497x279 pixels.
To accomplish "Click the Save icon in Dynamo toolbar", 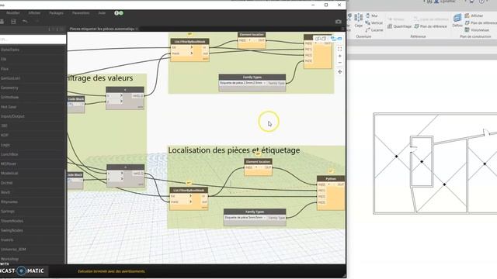I will [x=13, y=22].
